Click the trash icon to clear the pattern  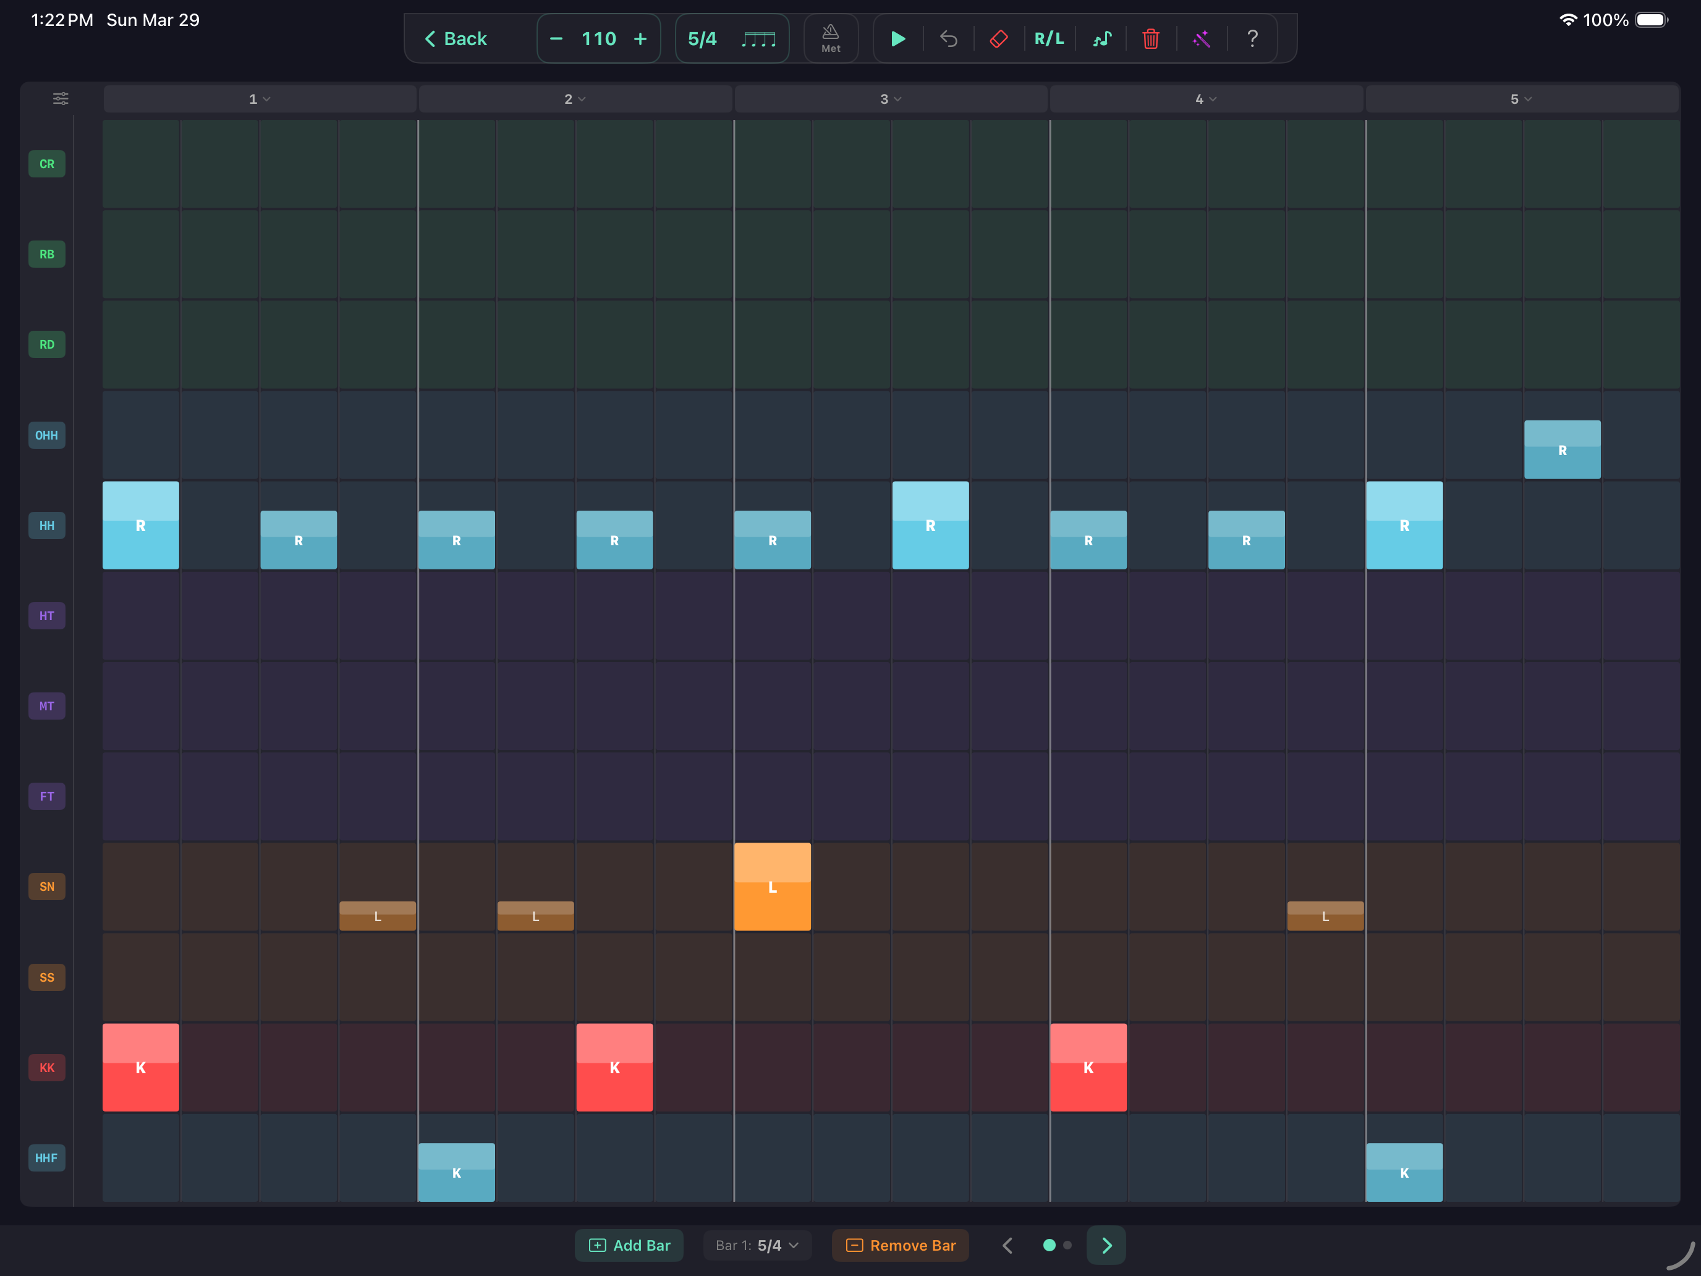(1150, 38)
